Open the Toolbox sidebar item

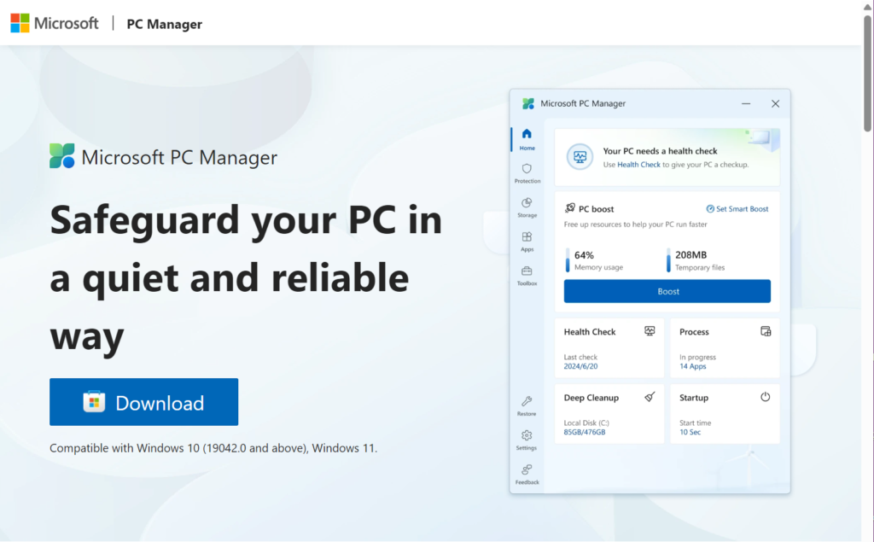(527, 276)
